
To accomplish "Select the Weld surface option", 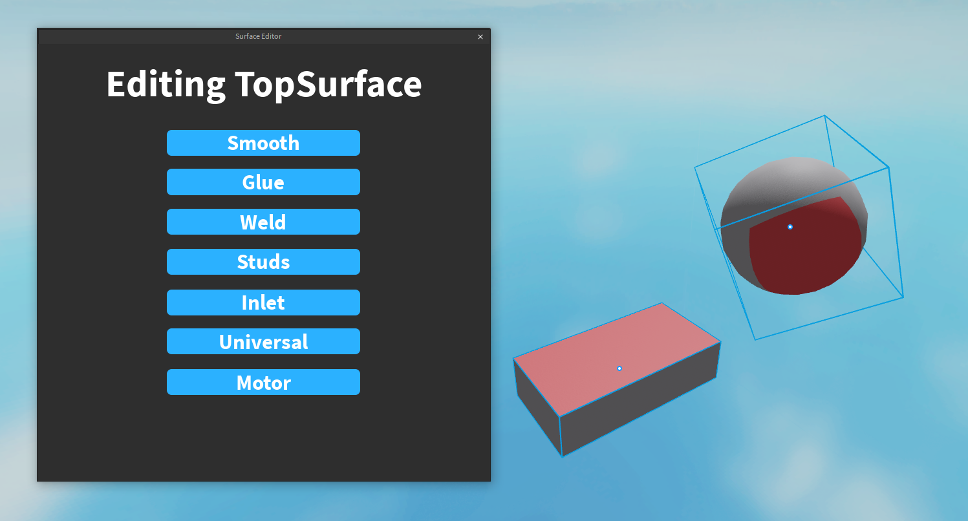I will [263, 222].
